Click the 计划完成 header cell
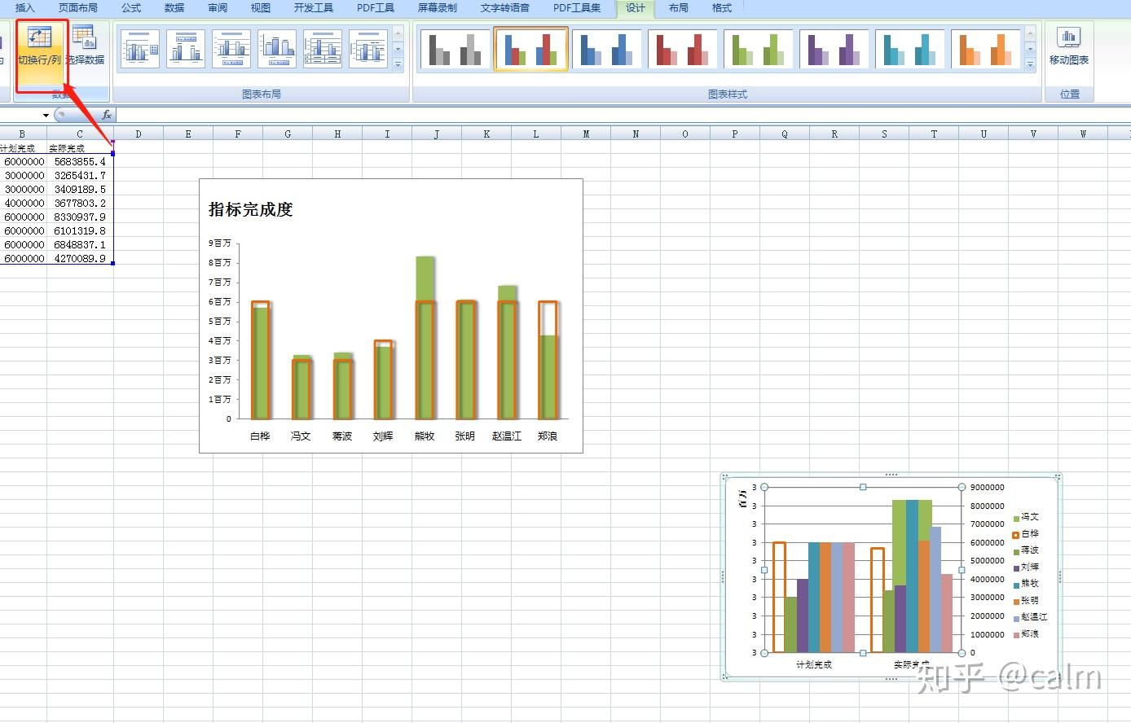1131x723 pixels. [x=23, y=148]
